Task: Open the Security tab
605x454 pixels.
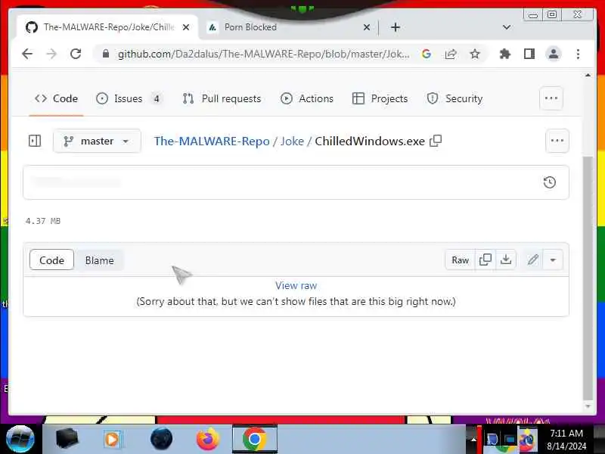Action: tap(455, 99)
